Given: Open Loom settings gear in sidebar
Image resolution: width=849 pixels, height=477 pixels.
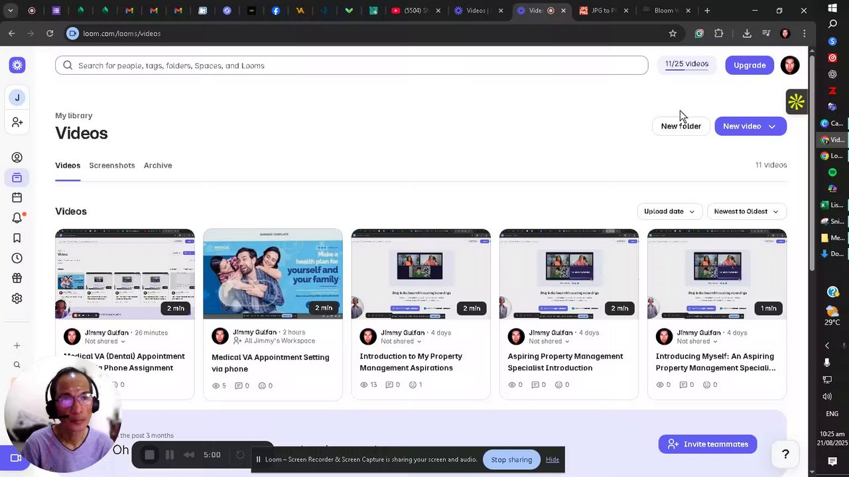Looking at the screenshot, I should coord(17,299).
